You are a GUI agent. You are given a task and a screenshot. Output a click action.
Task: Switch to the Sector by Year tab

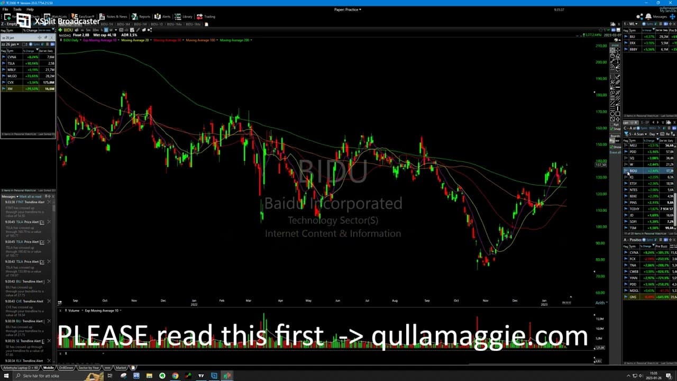(x=88, y=367)
